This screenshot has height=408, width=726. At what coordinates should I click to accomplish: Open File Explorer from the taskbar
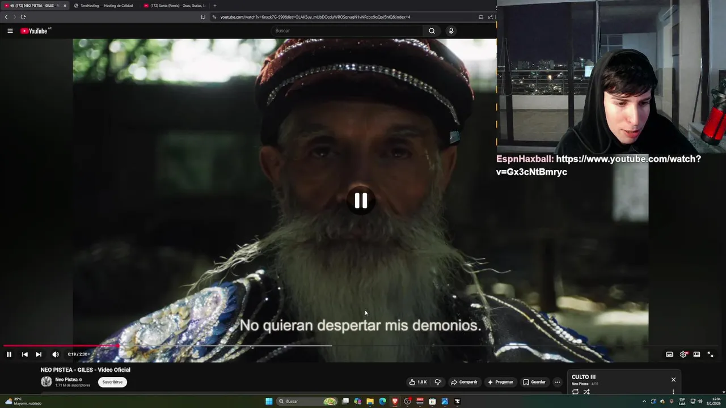tap(370, 401)
